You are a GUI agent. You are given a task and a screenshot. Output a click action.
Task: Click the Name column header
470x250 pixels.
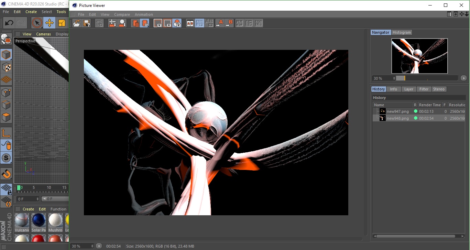[393, 105]
